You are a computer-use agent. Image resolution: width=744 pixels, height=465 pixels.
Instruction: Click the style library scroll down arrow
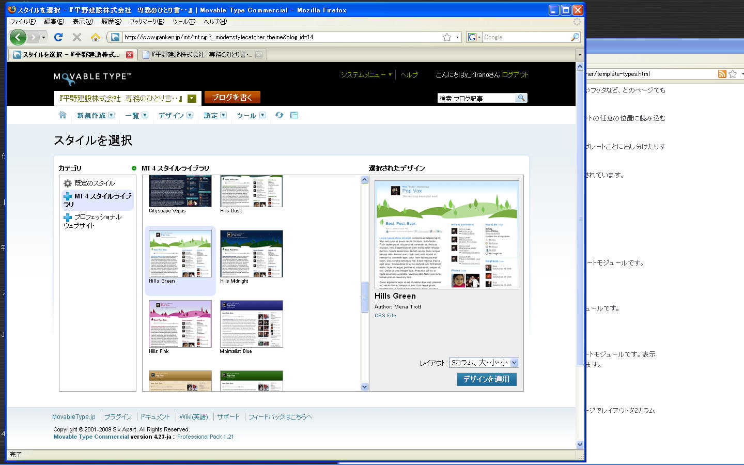[x=364, y=387]
